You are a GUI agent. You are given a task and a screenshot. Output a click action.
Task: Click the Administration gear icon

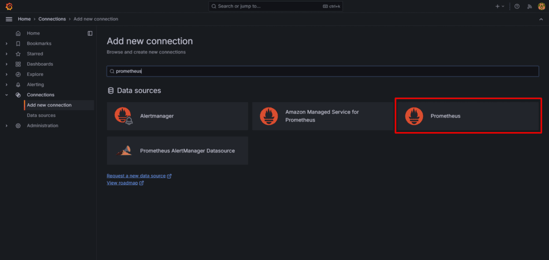18,126
